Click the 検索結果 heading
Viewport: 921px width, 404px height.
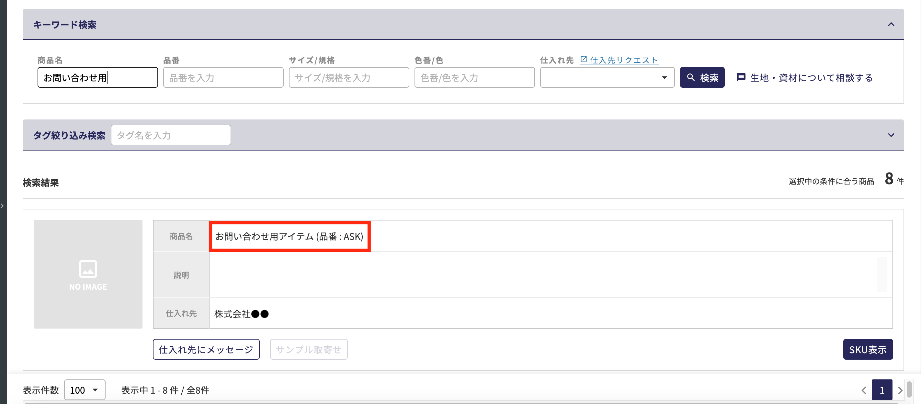pos(41,183)
